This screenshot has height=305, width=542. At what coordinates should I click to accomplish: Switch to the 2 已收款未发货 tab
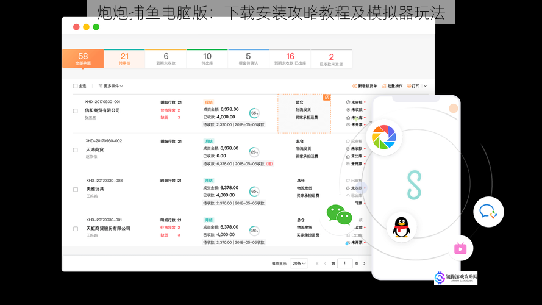332,59
